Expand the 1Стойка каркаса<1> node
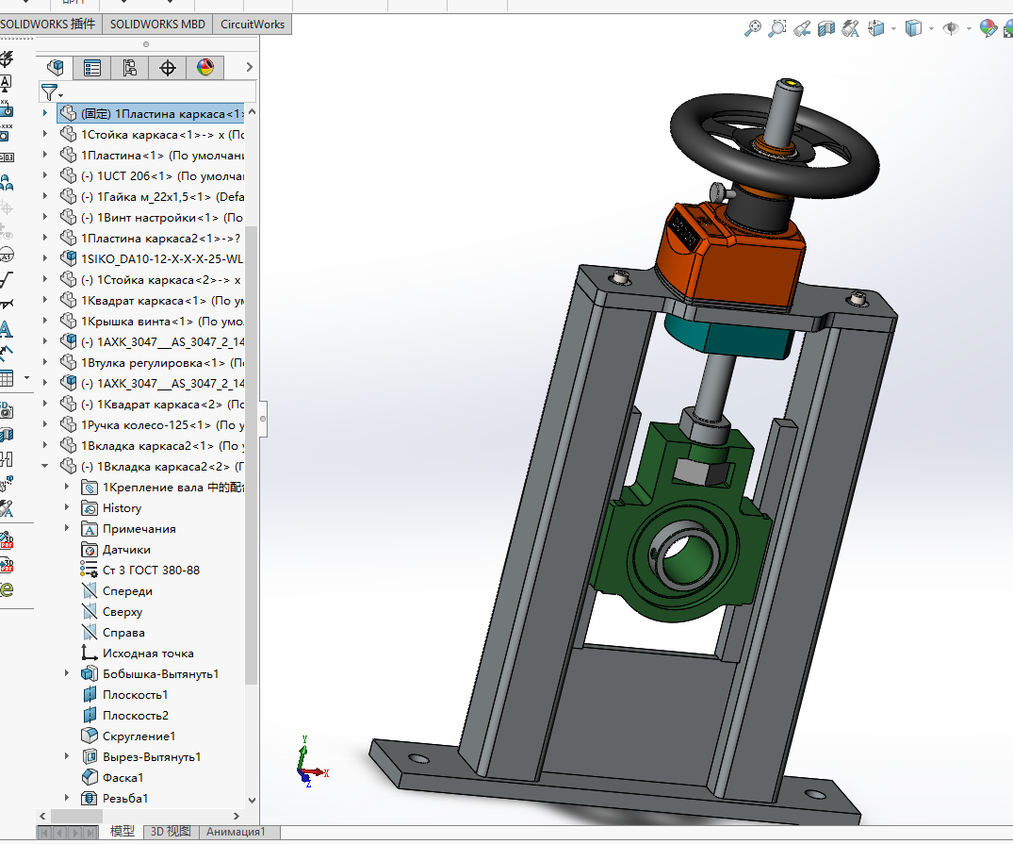Screen dimensions: 1013x844 (45, 134)
